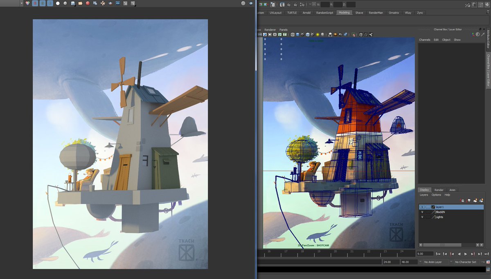Go to start of playback range

coord(438,254)
